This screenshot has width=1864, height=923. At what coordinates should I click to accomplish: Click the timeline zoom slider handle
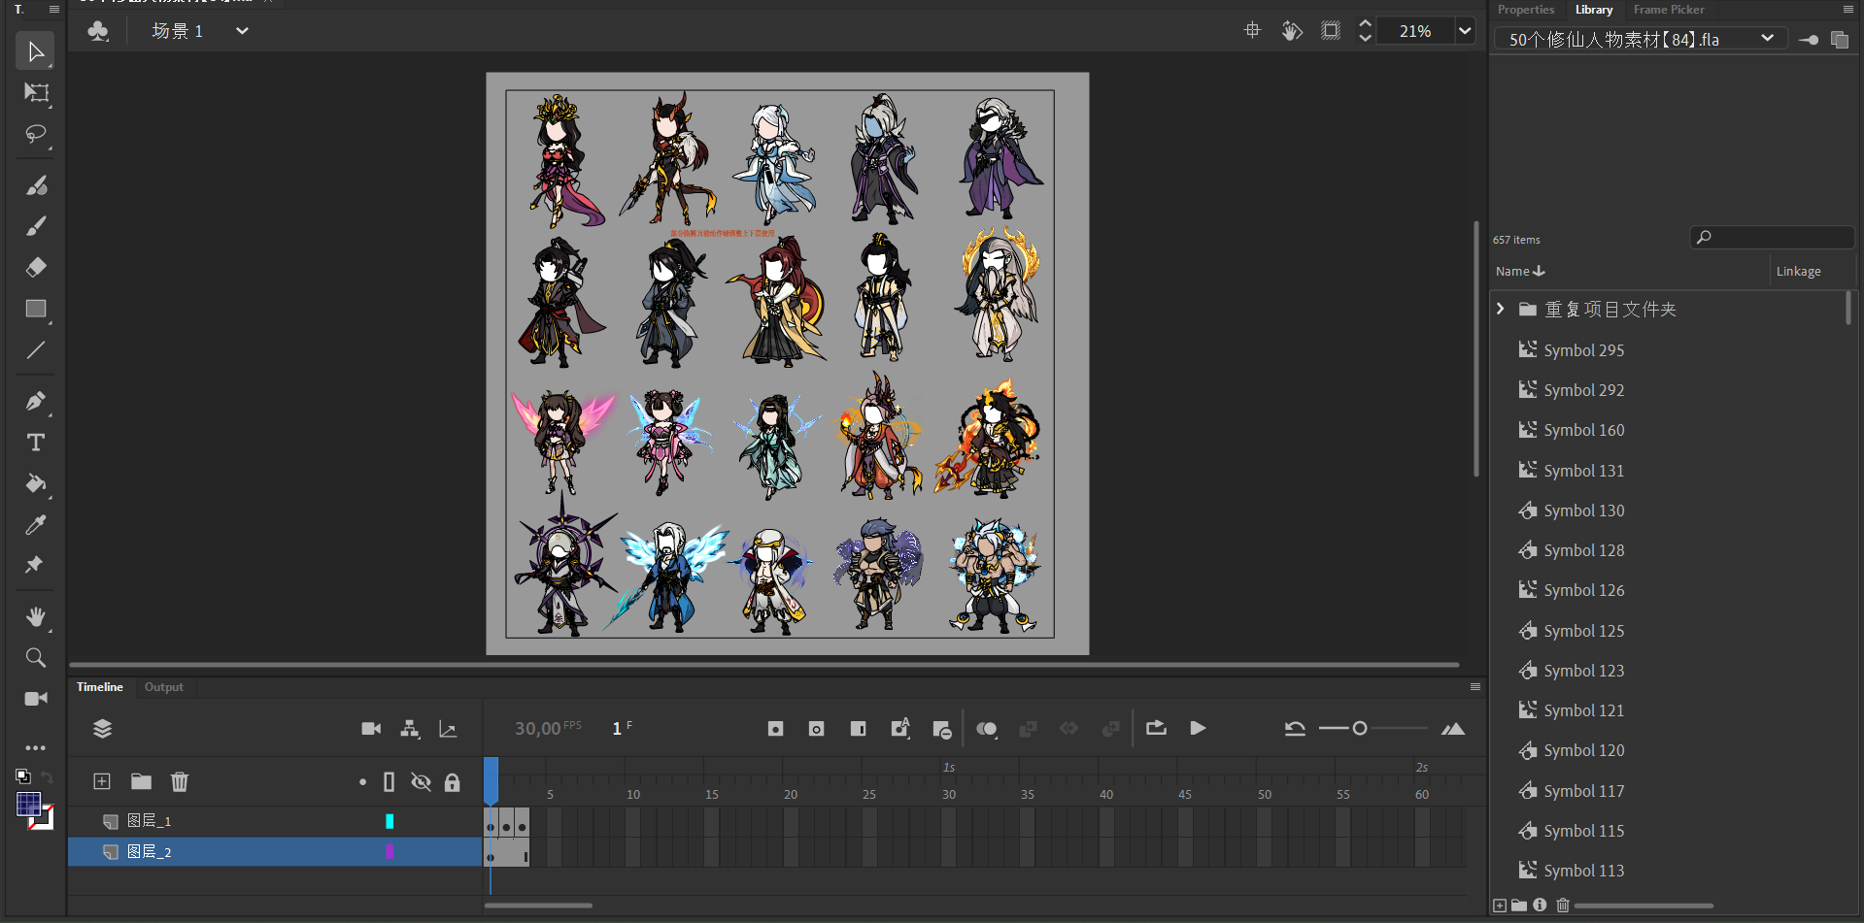[x=1360, y=728]
